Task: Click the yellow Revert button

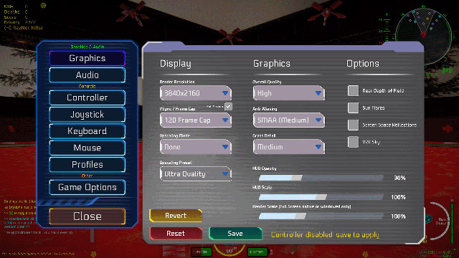Action: point(176,216)
